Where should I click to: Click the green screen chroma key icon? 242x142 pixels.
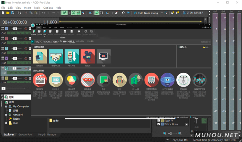pos(104,80)
